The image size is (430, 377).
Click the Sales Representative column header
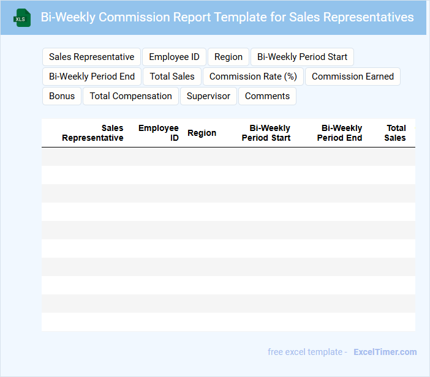93,133
